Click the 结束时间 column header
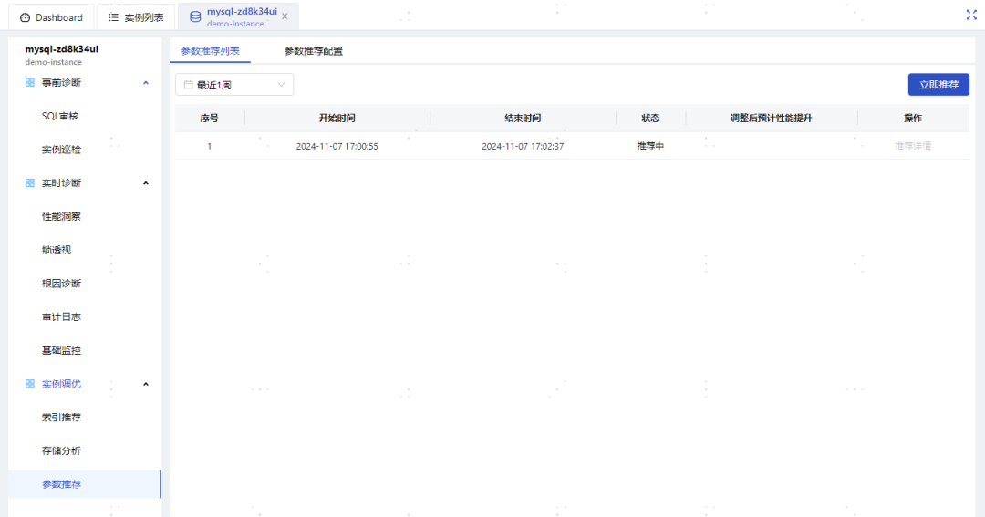 (x=523, y=119)
